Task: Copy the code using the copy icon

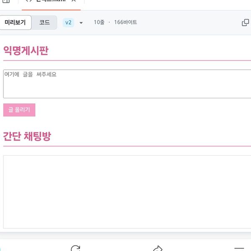Action: (x=246, y=23)
